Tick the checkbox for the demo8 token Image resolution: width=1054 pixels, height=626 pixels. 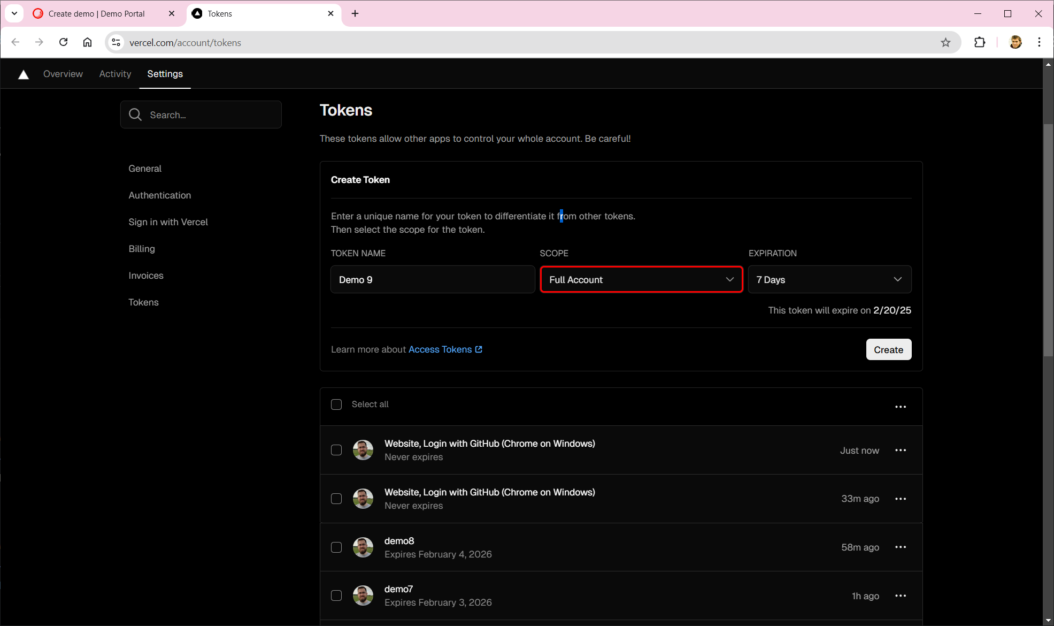[336, 547]
